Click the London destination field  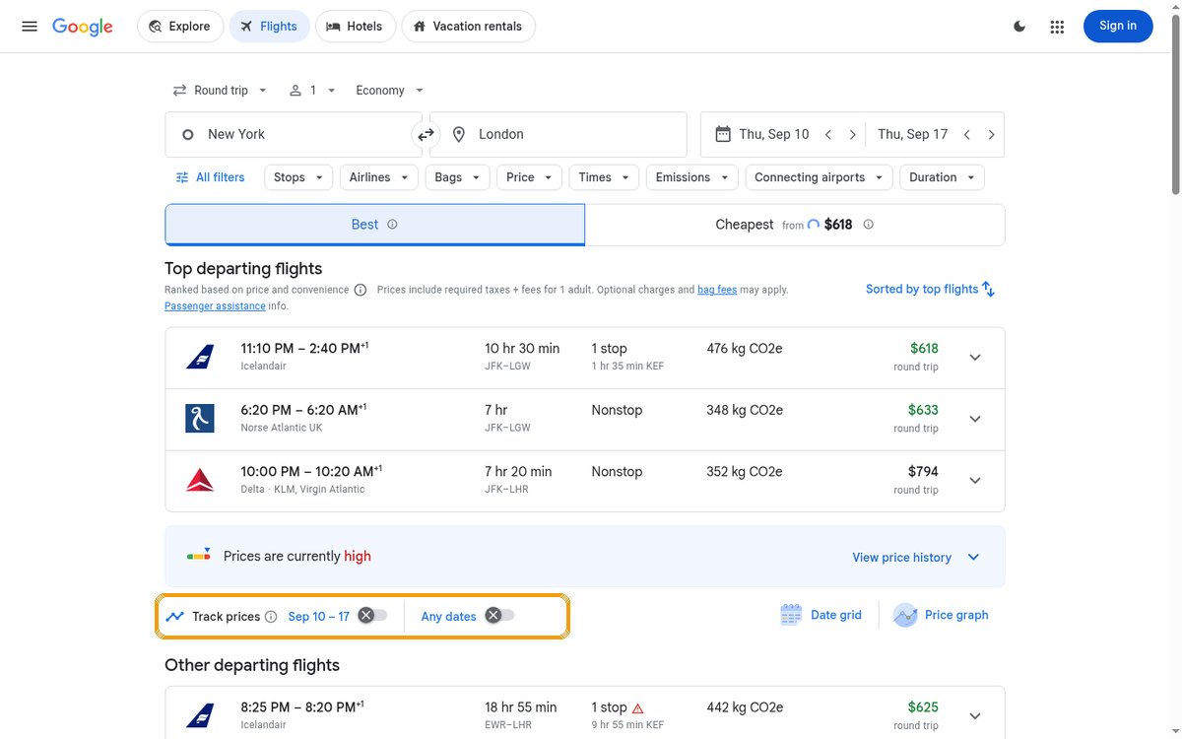(558, 135)
